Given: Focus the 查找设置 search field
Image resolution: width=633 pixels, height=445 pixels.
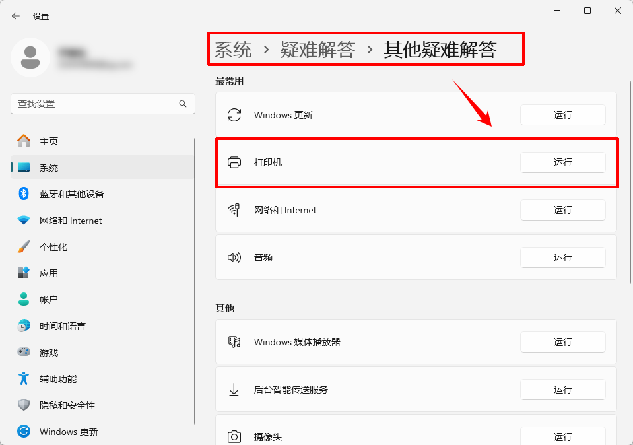Looking at the screenshot, I should (x=103, y=104).
